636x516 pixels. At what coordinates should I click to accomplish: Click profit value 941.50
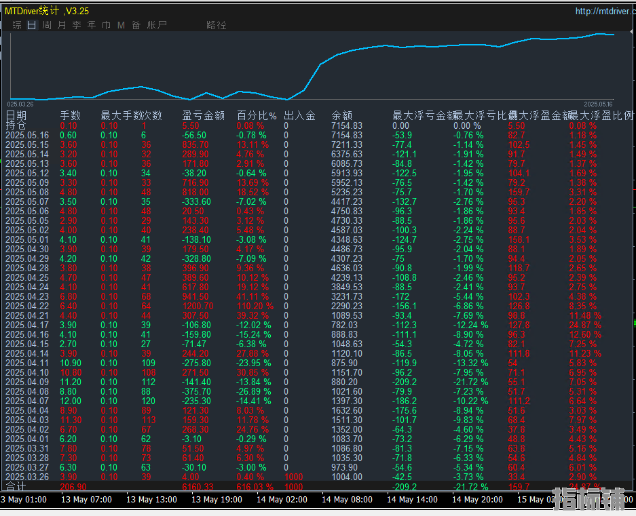[195, 297]
